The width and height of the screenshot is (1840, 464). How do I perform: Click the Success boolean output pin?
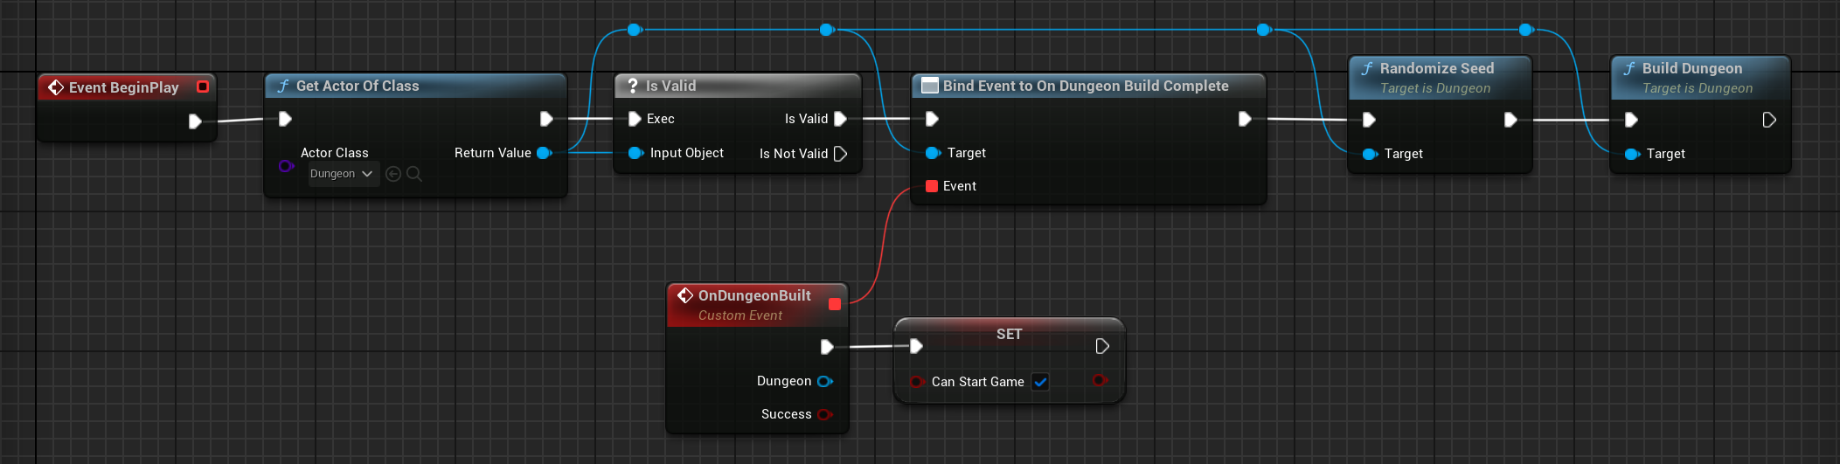pyautogui.click(x=824, y=414)
